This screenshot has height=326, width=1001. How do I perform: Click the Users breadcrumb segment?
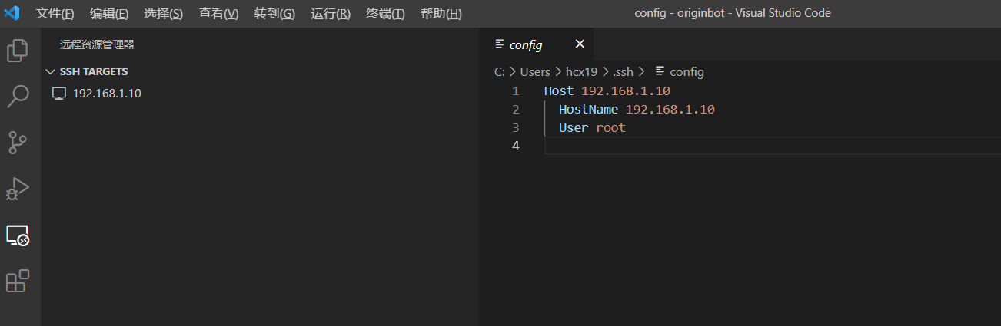(535, 72)
